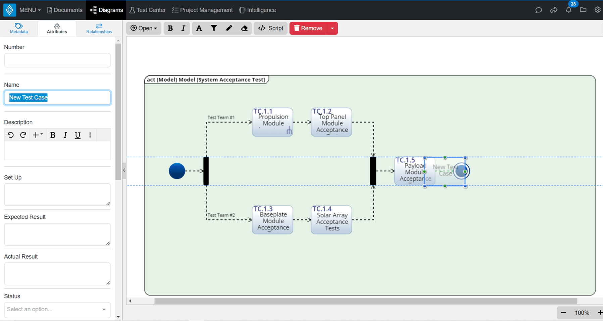
Task: Open the Status dropdown to select an option
Action: pos(57,309)
